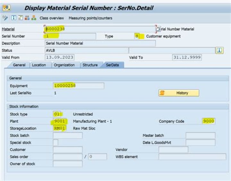231x181 pixels.
Task: Click the second status field beside AVLB
Action: tap(172, 50)
